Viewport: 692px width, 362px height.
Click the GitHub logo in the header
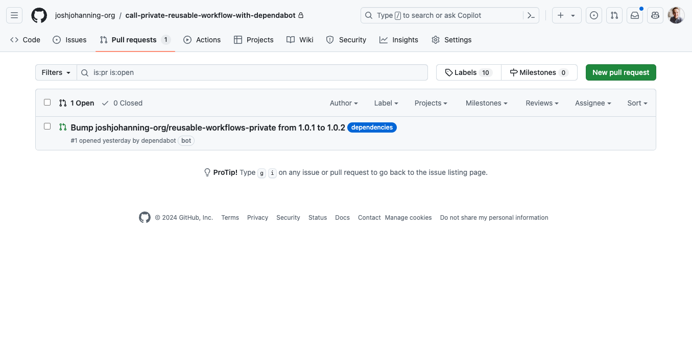(x=39, y=15)
